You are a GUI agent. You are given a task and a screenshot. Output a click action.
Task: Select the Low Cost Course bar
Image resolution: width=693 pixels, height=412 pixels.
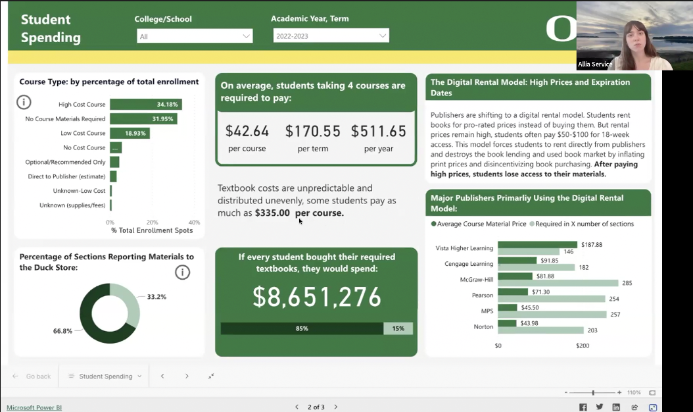[130, 133]
